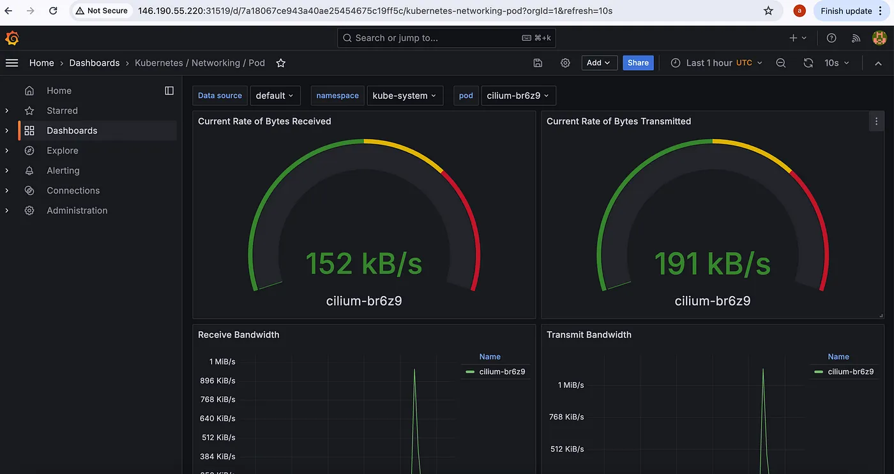Screen dimensions: 894x474
Task: Bookmark this page with the star icon
Action: pos(768,11)
